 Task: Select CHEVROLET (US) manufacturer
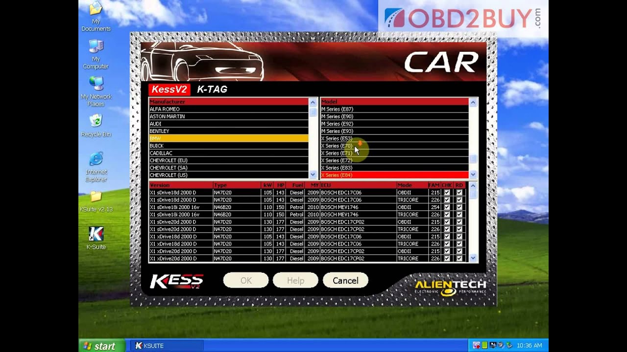pos(229,175)
